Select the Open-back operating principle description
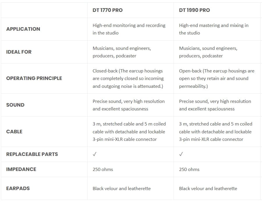 pyautogui.click(x=216, y=78)
